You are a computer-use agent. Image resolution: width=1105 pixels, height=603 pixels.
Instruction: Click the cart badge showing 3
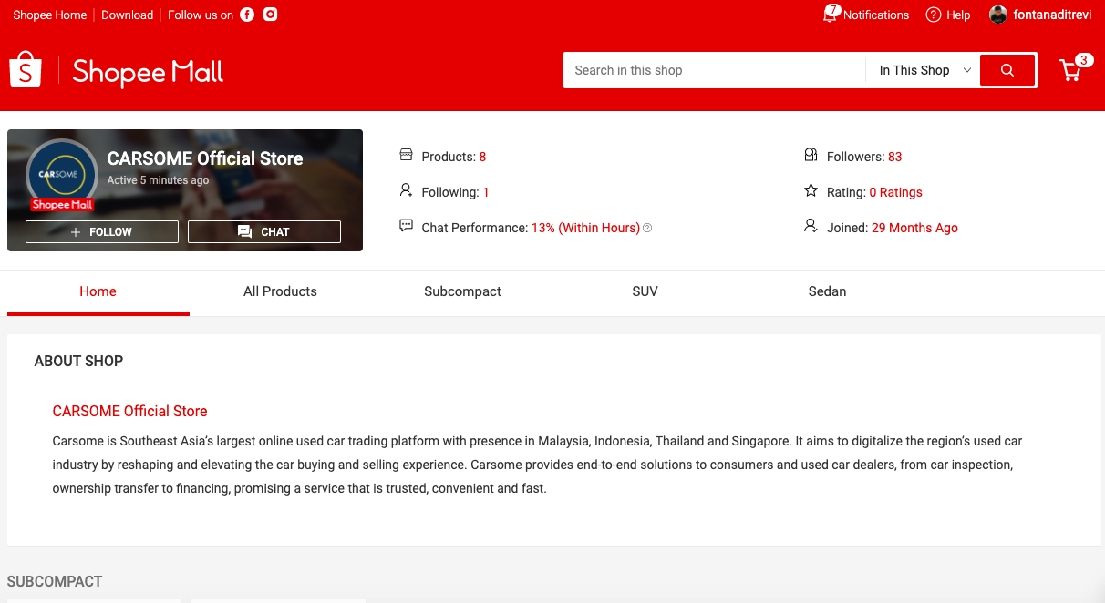coord(1084,60)
